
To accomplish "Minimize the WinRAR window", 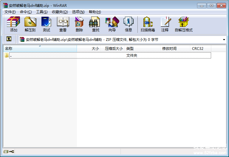I will tap(202, 6).
